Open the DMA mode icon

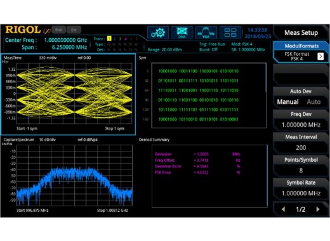click(182, 33)
